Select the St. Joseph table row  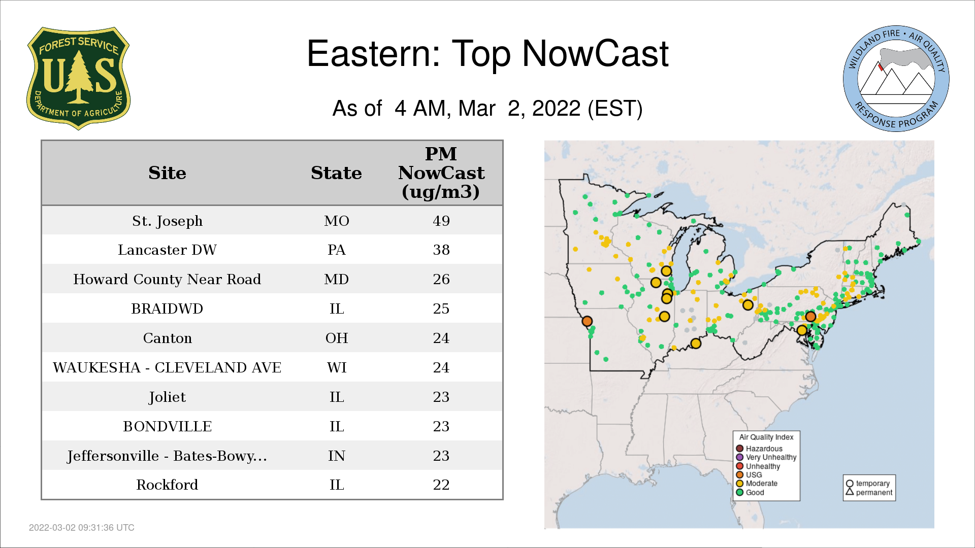(x=167, y=221)
